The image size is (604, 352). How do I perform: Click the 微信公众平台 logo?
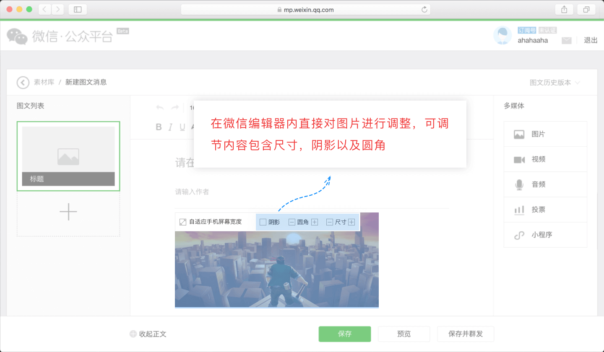(60, 36)
